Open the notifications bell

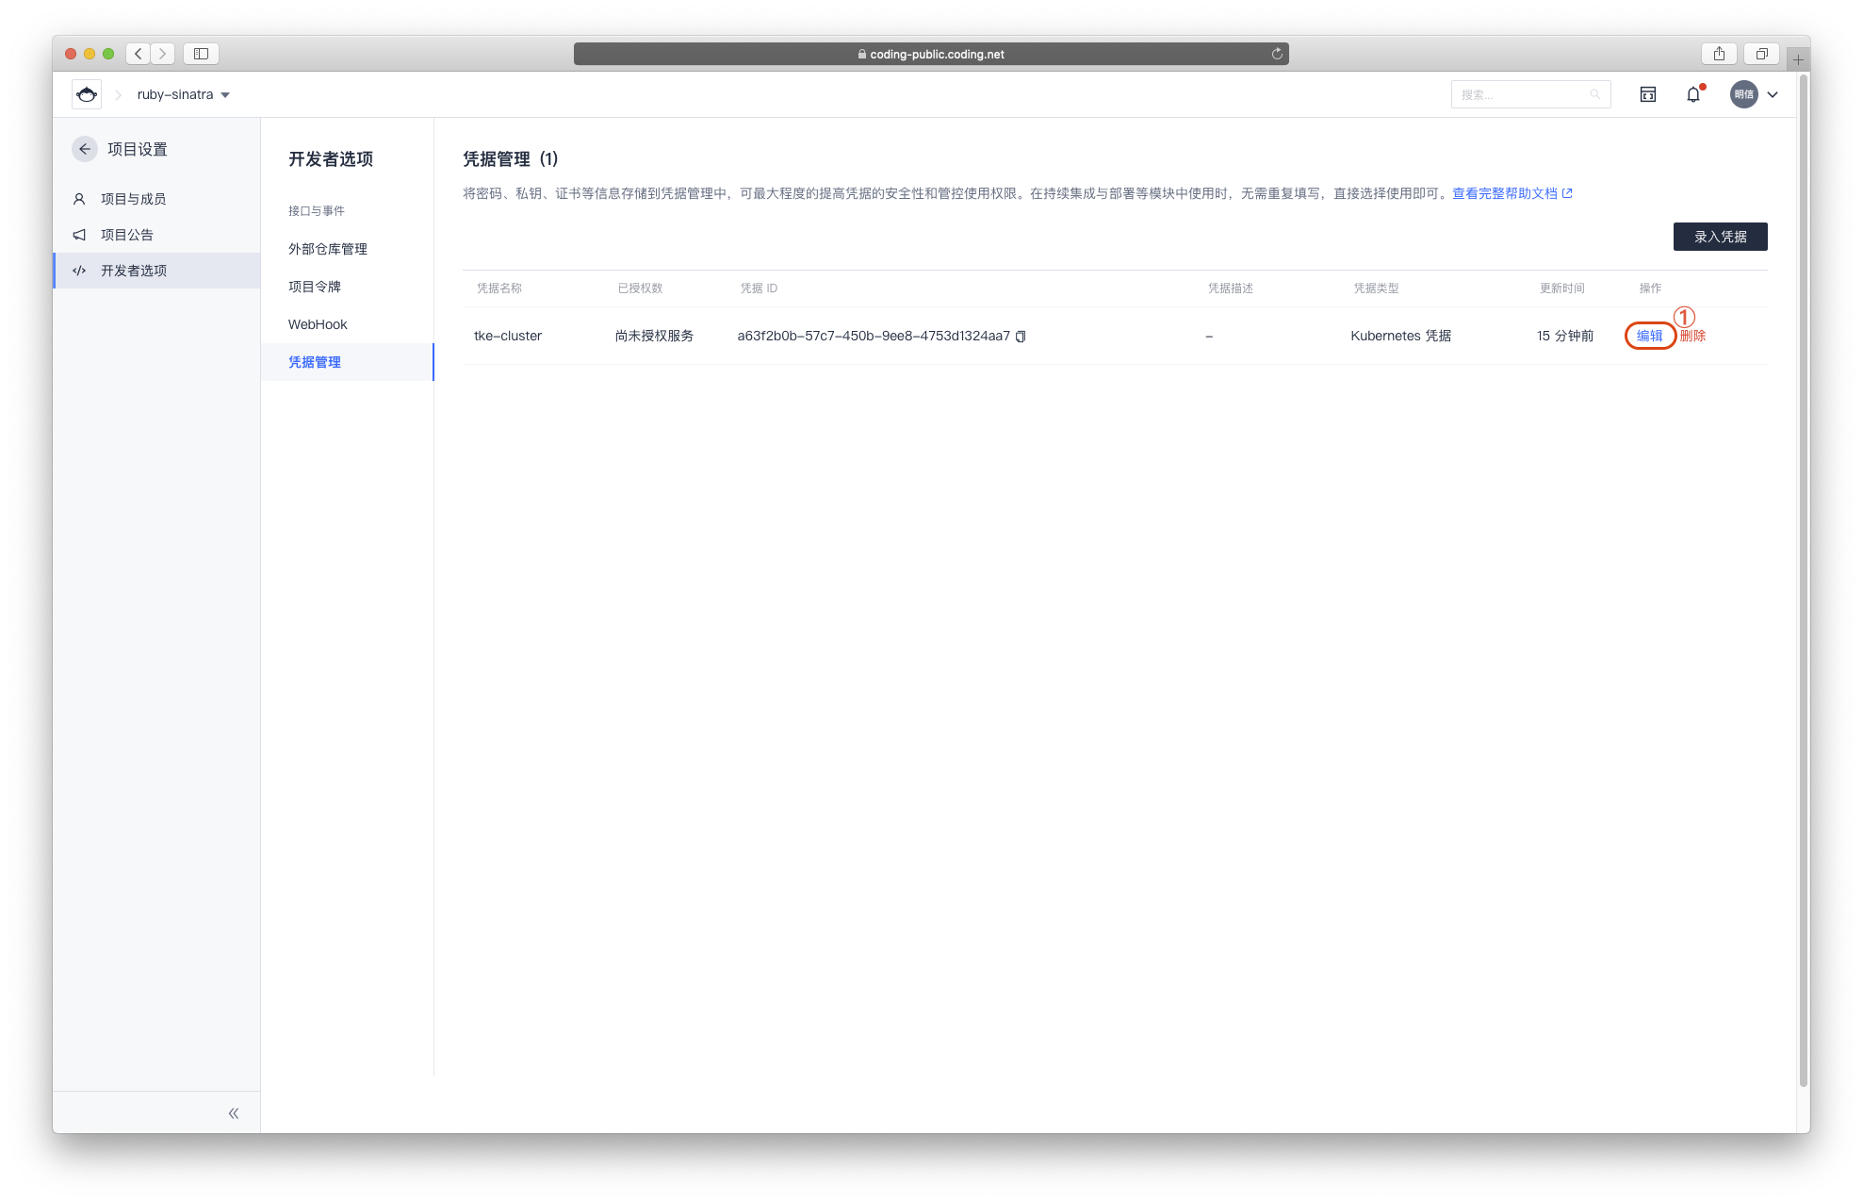(1693, 94)
